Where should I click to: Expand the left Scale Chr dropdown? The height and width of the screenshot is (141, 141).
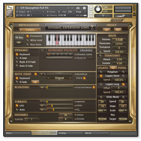click(x=102, y=110)
